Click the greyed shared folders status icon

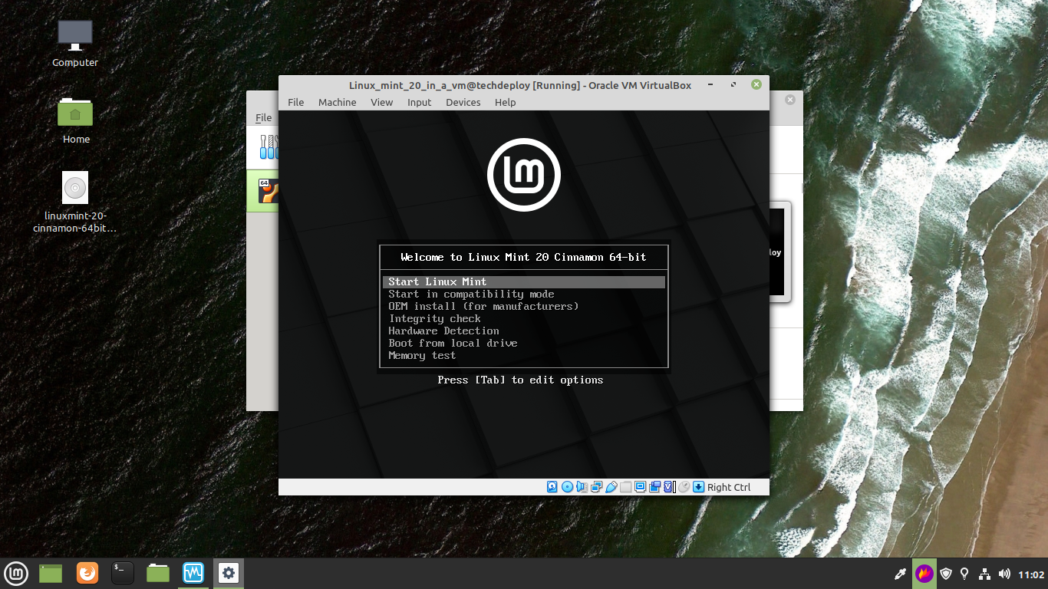click(625, 487)
